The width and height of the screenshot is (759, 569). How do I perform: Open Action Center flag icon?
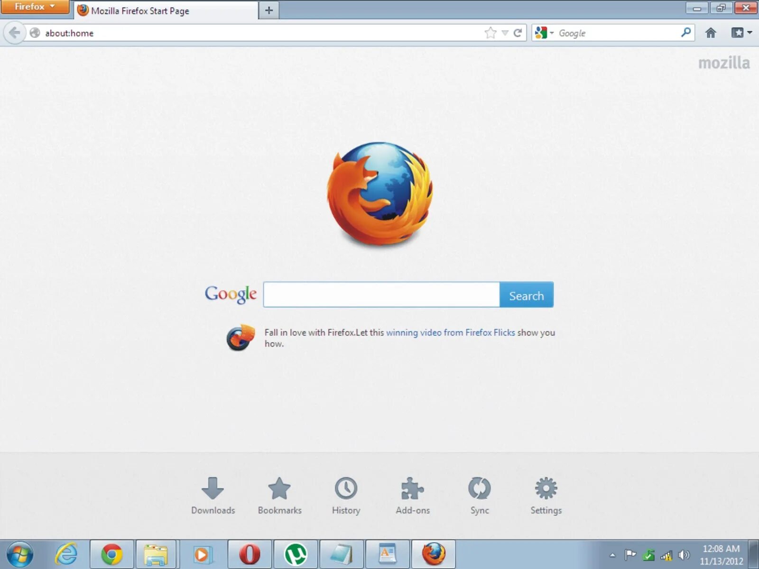[630, 554]
